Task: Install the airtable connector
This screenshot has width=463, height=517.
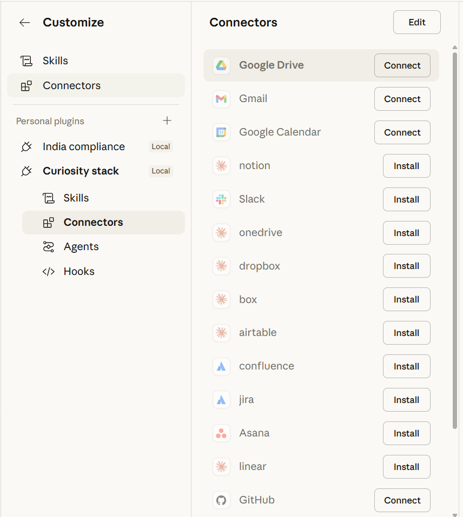Action: [x=407, y=333]
